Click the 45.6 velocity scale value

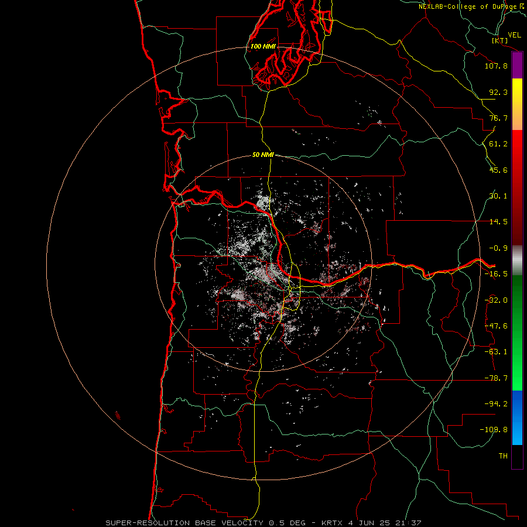[x=498, y=170]
